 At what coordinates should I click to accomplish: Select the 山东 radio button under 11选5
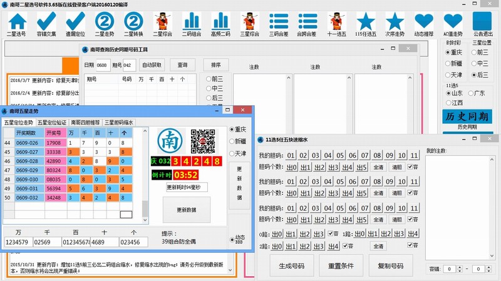449,93
